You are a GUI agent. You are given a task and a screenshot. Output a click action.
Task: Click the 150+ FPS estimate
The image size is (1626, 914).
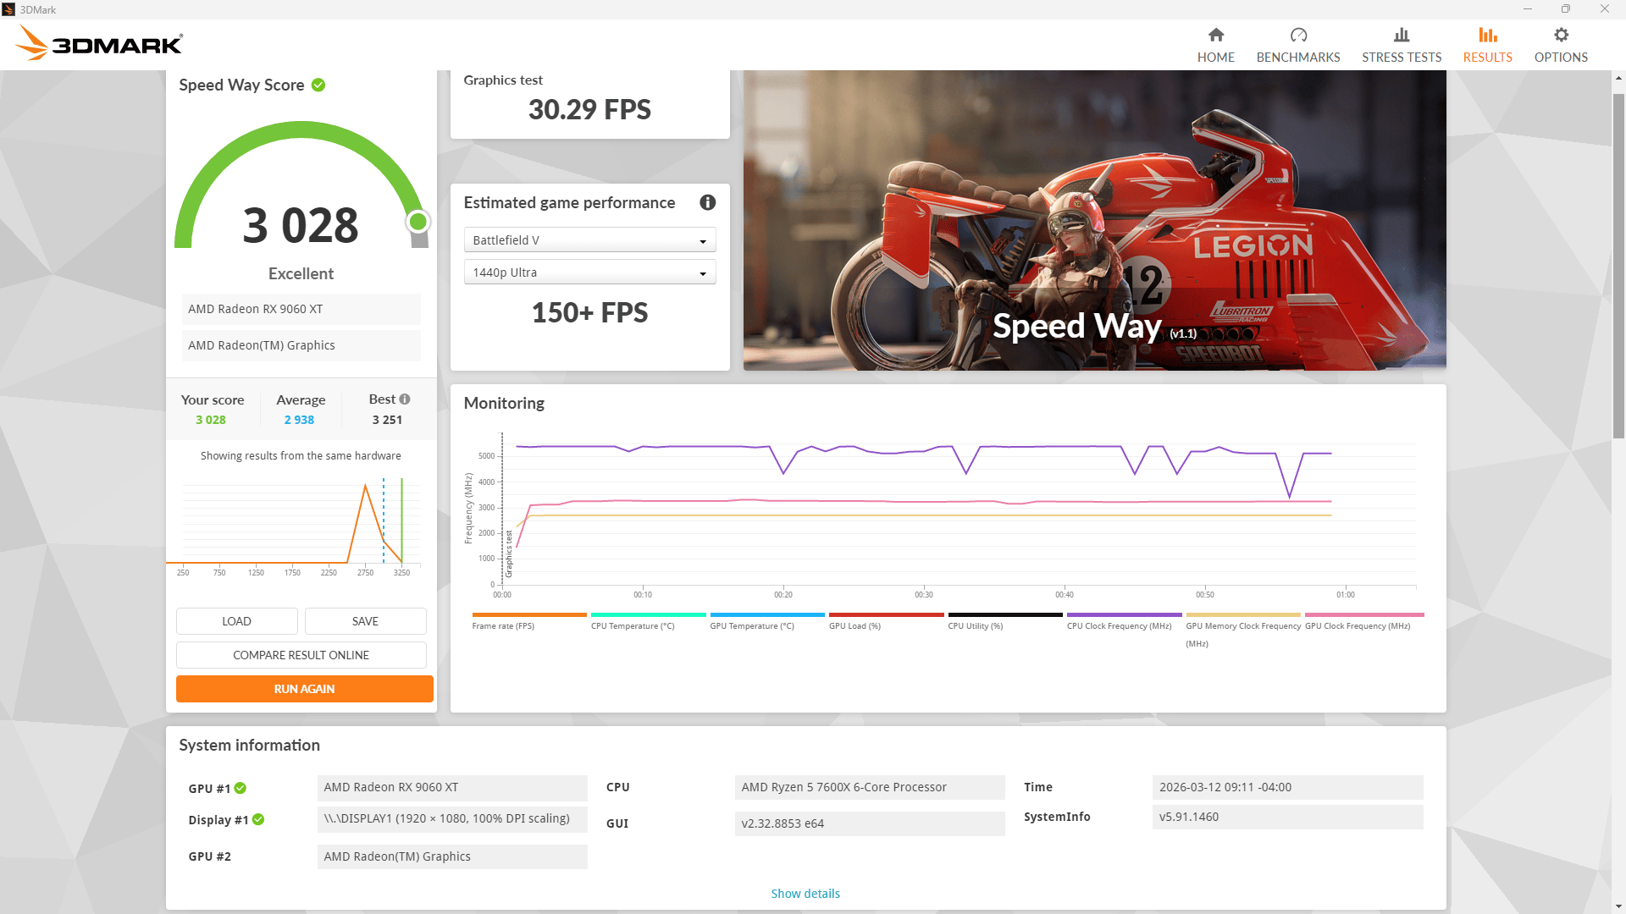(x=589, y=312)
